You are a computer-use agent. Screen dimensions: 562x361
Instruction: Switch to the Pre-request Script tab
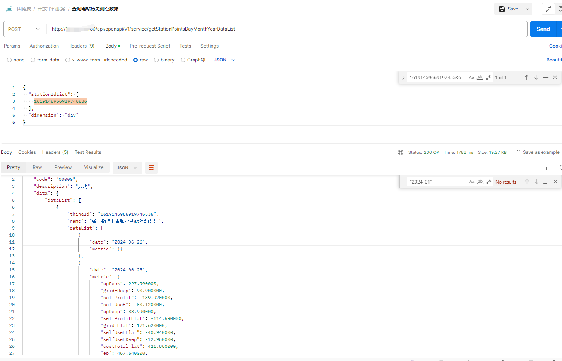[x=150, y=46]
